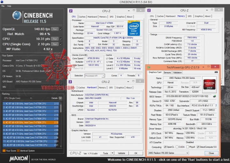Click the GPU-Z title bar chip icon
This screenshot has width=230, height=163.
[149, 67]
